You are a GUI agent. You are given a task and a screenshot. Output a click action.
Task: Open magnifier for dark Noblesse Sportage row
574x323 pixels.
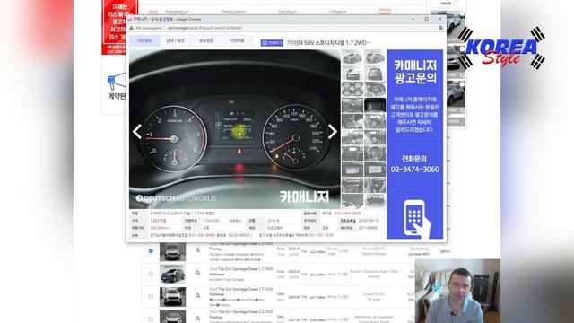tap(197, 273)
